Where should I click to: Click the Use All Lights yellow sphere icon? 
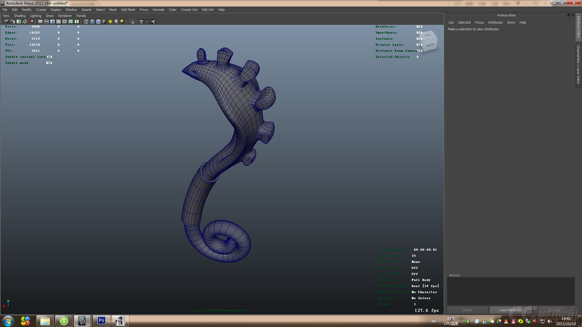(x=110, y=21)
